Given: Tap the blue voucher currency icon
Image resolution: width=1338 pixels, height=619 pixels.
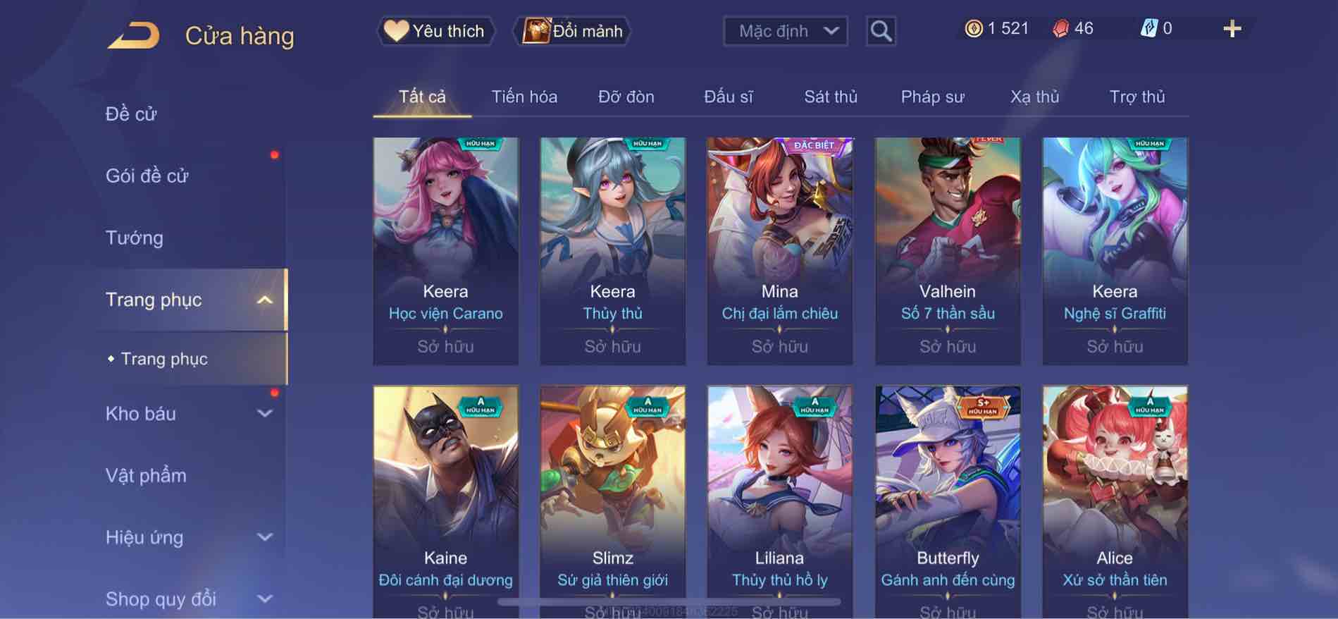Looking at the screenshot, I should [x=1149, y=29].
